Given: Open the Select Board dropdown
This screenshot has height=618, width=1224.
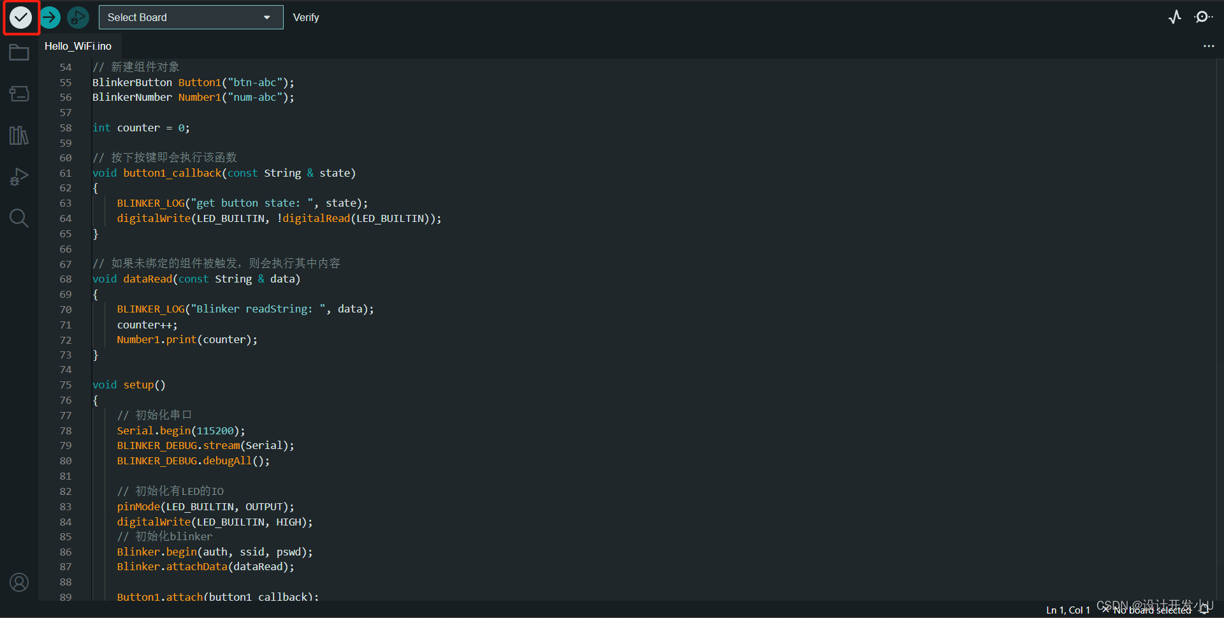Looking at the screenshot, I should click(x=191, y=17).
